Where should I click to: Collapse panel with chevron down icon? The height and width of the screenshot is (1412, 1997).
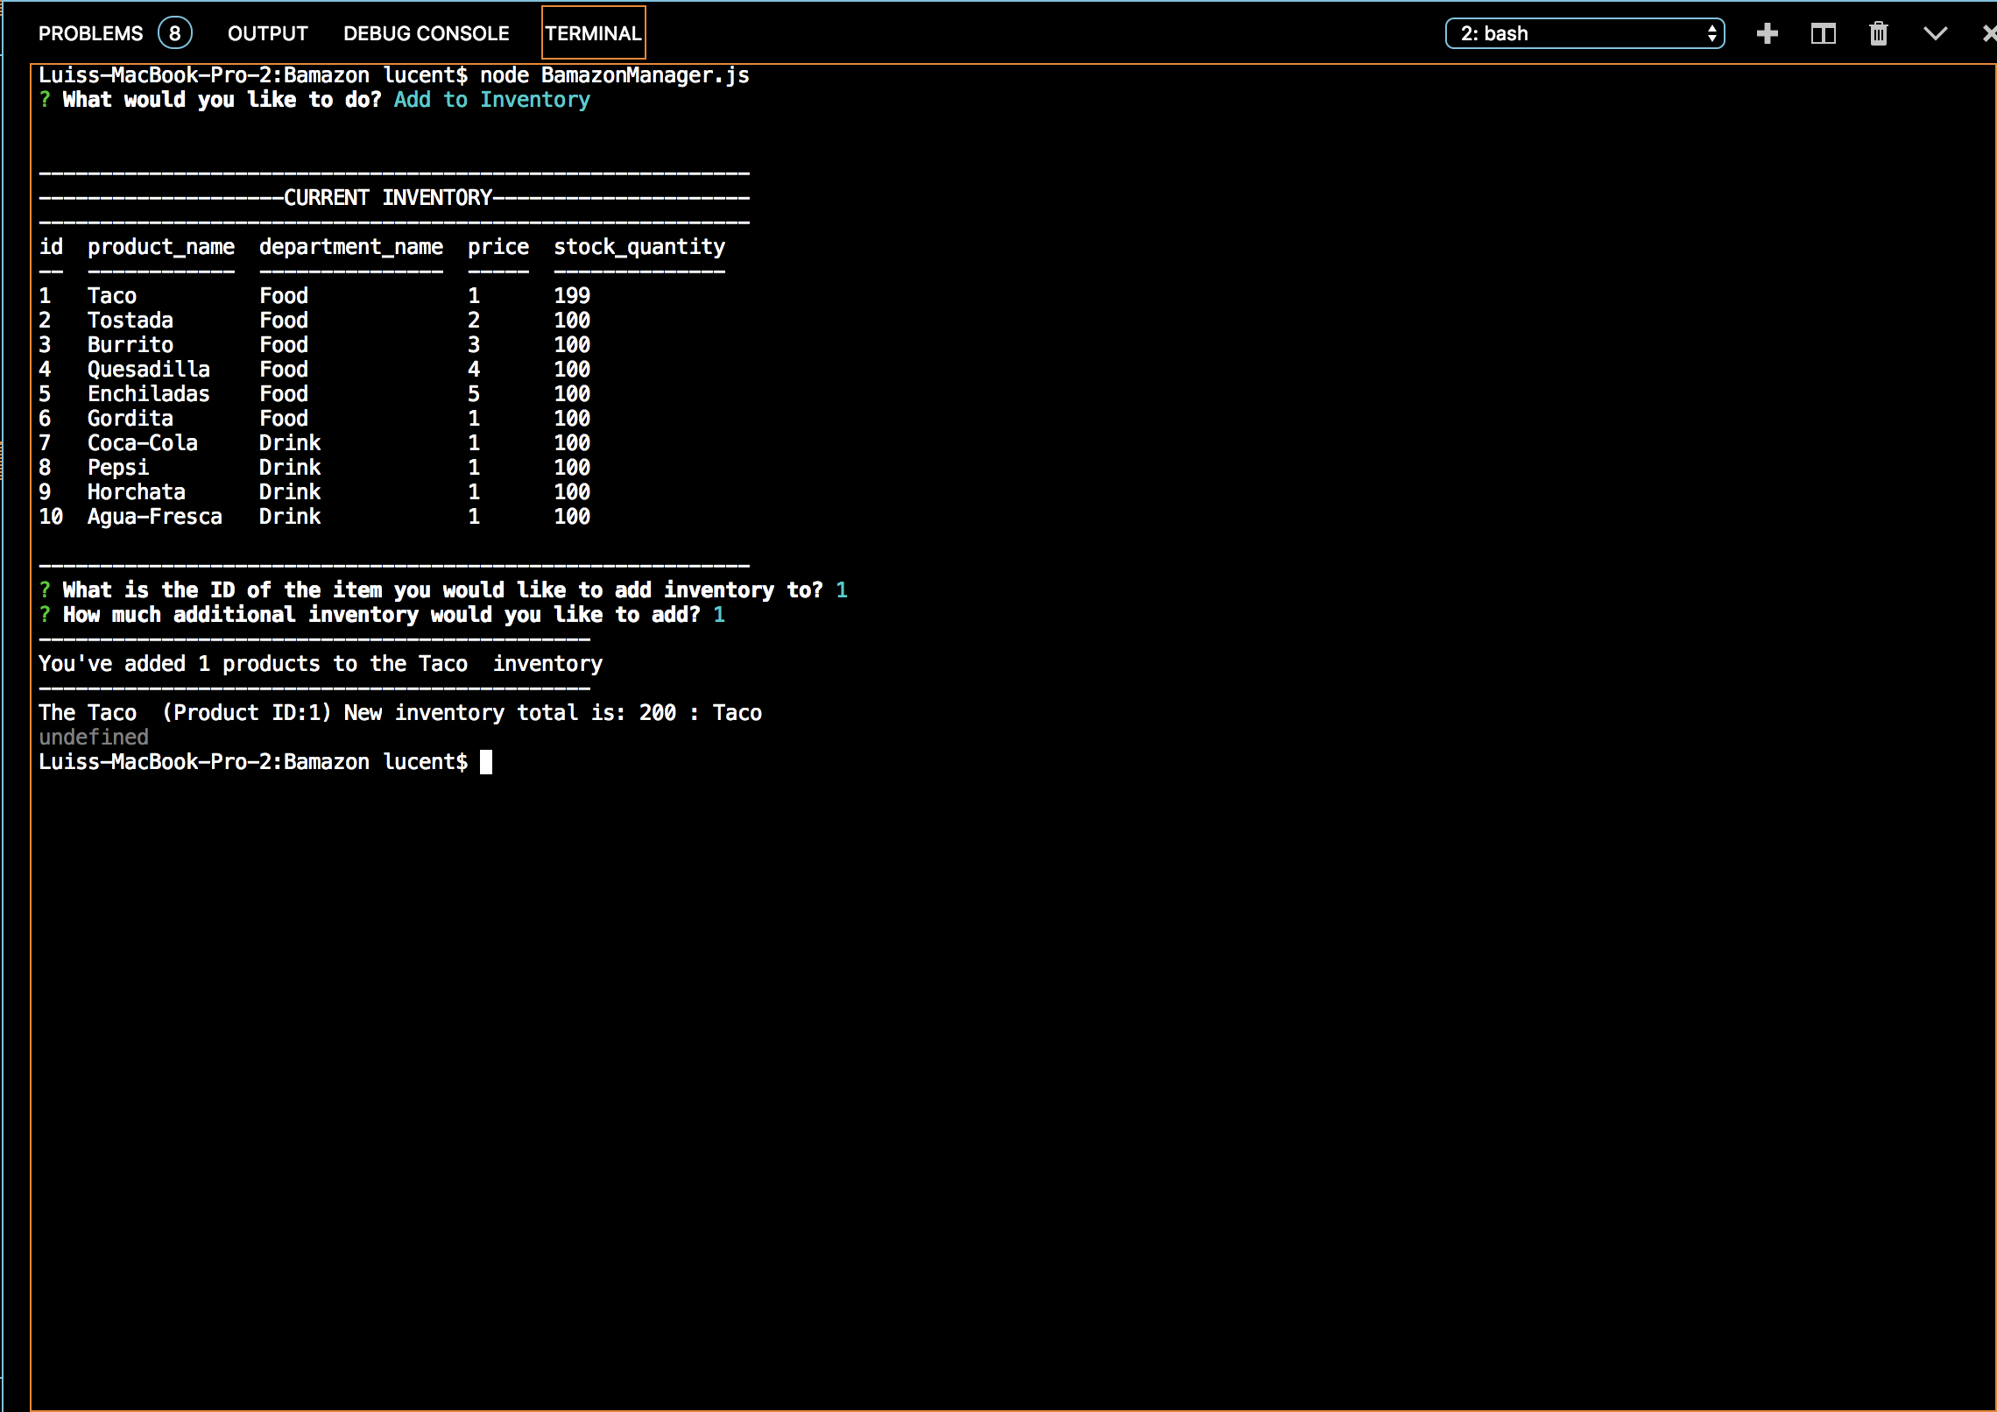1935,34
